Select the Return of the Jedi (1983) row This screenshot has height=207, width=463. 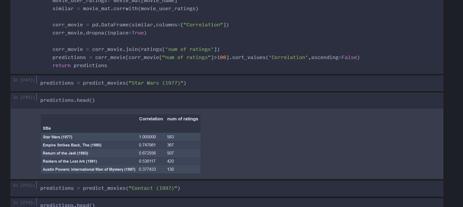[121, 153]
